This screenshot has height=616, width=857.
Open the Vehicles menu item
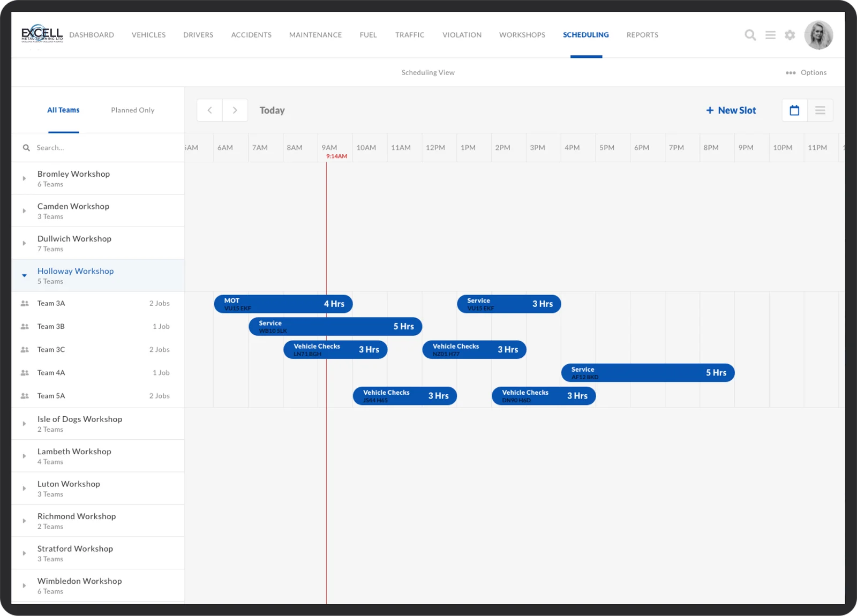[x=149, y=35]
